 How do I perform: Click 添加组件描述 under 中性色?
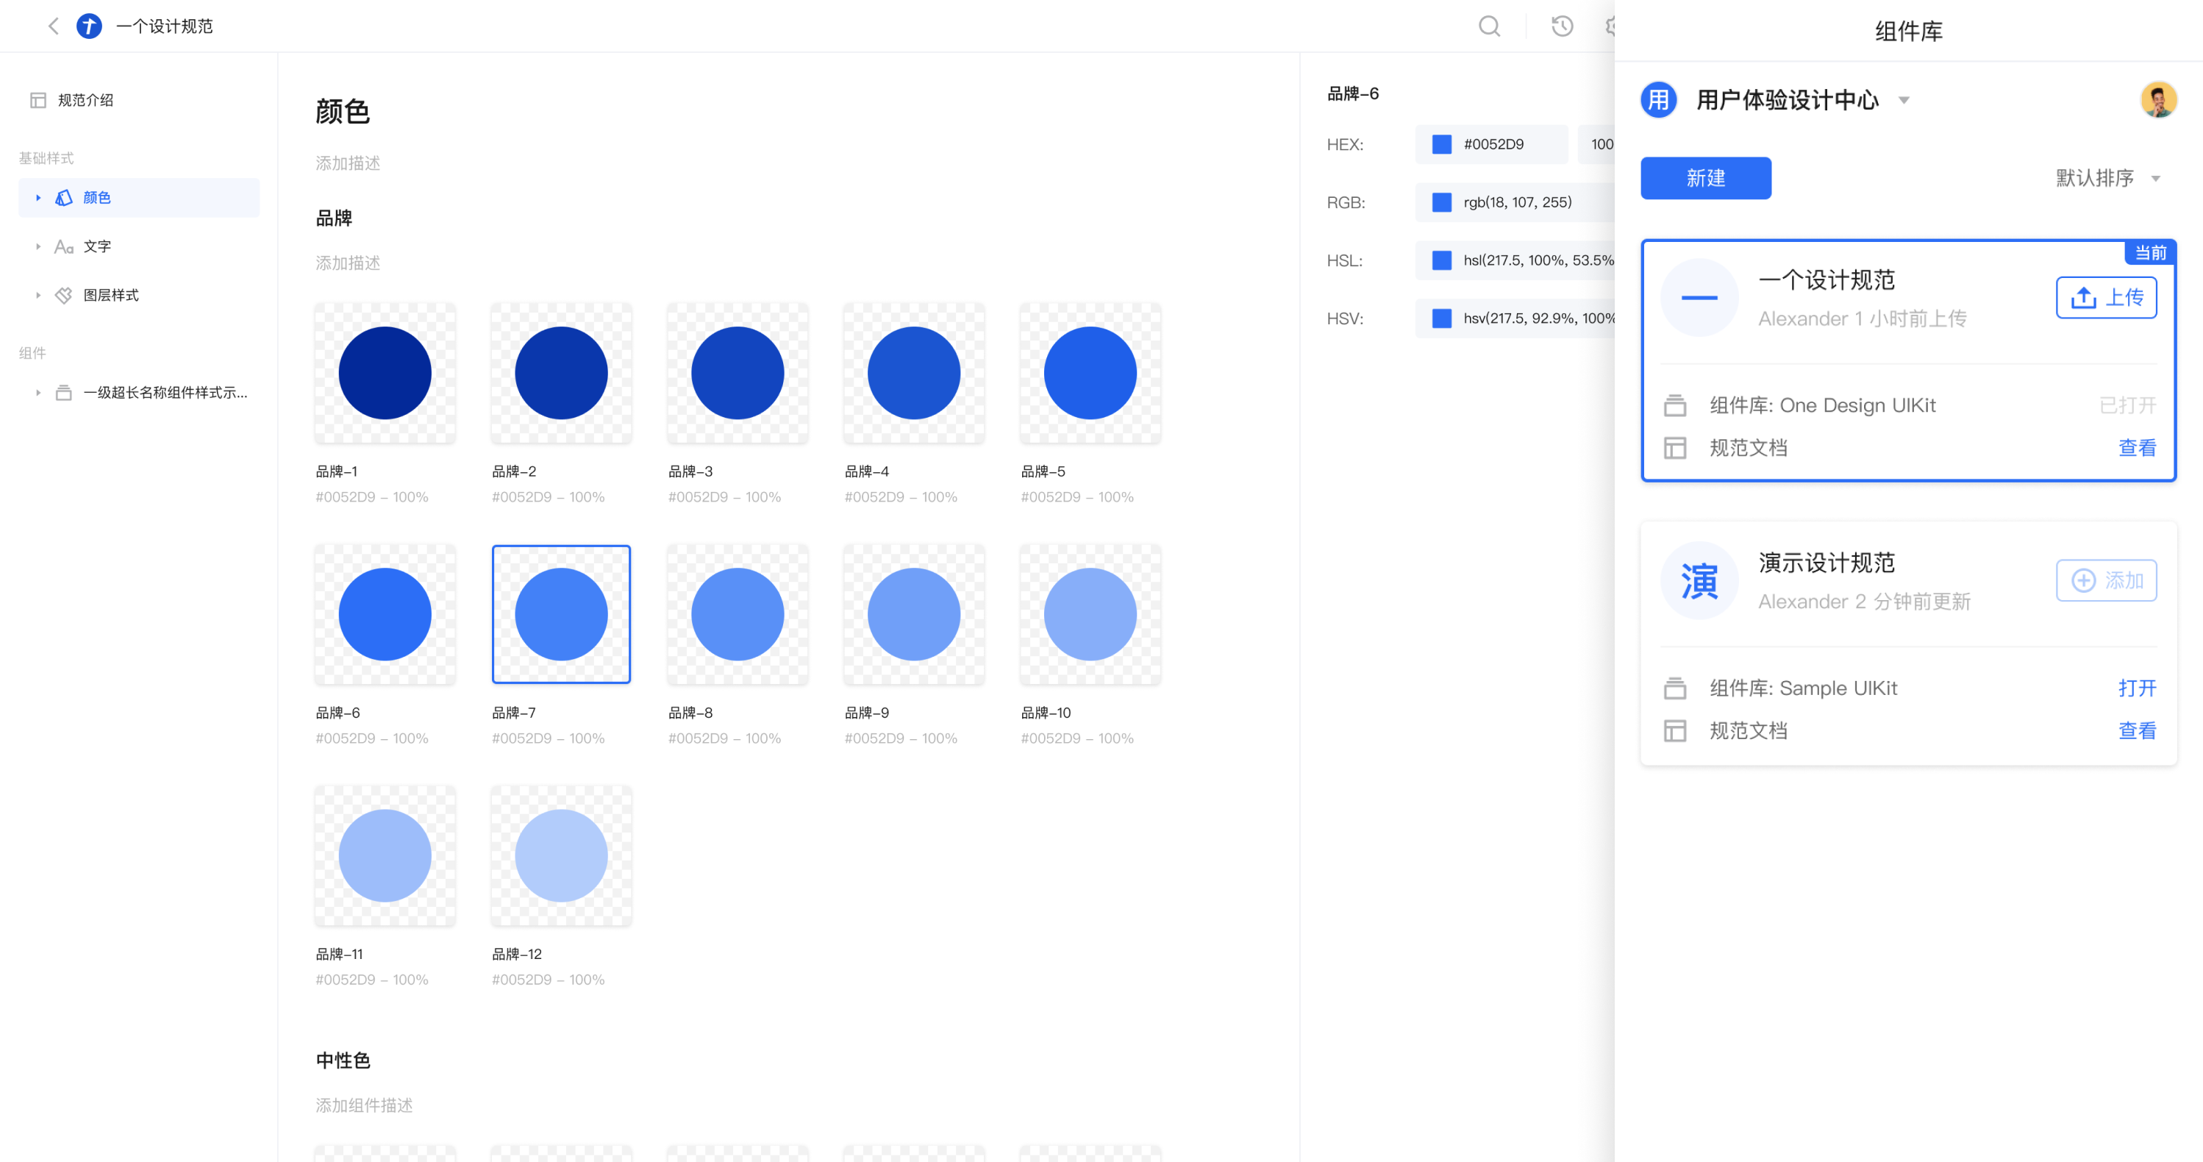pyautogui.click(x=364, y=1105)
